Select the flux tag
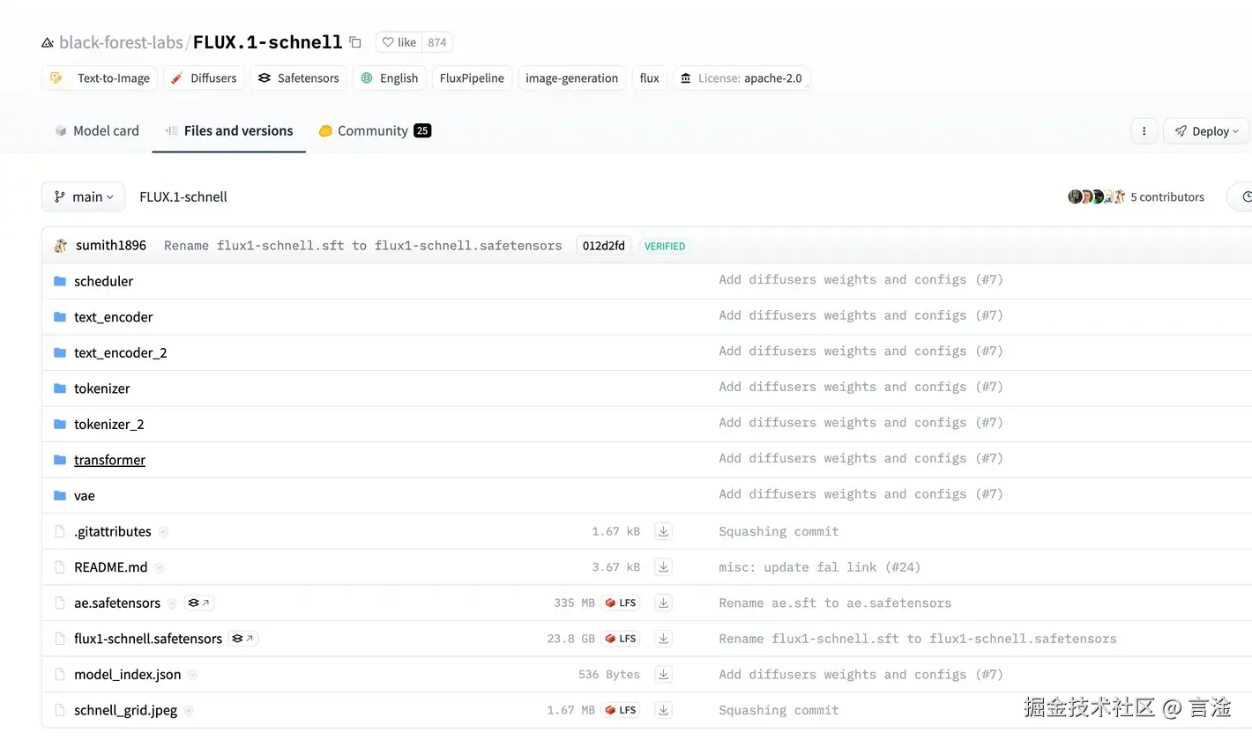Image resolution: width=1252 pixels, height=740 pixels. 650,78
